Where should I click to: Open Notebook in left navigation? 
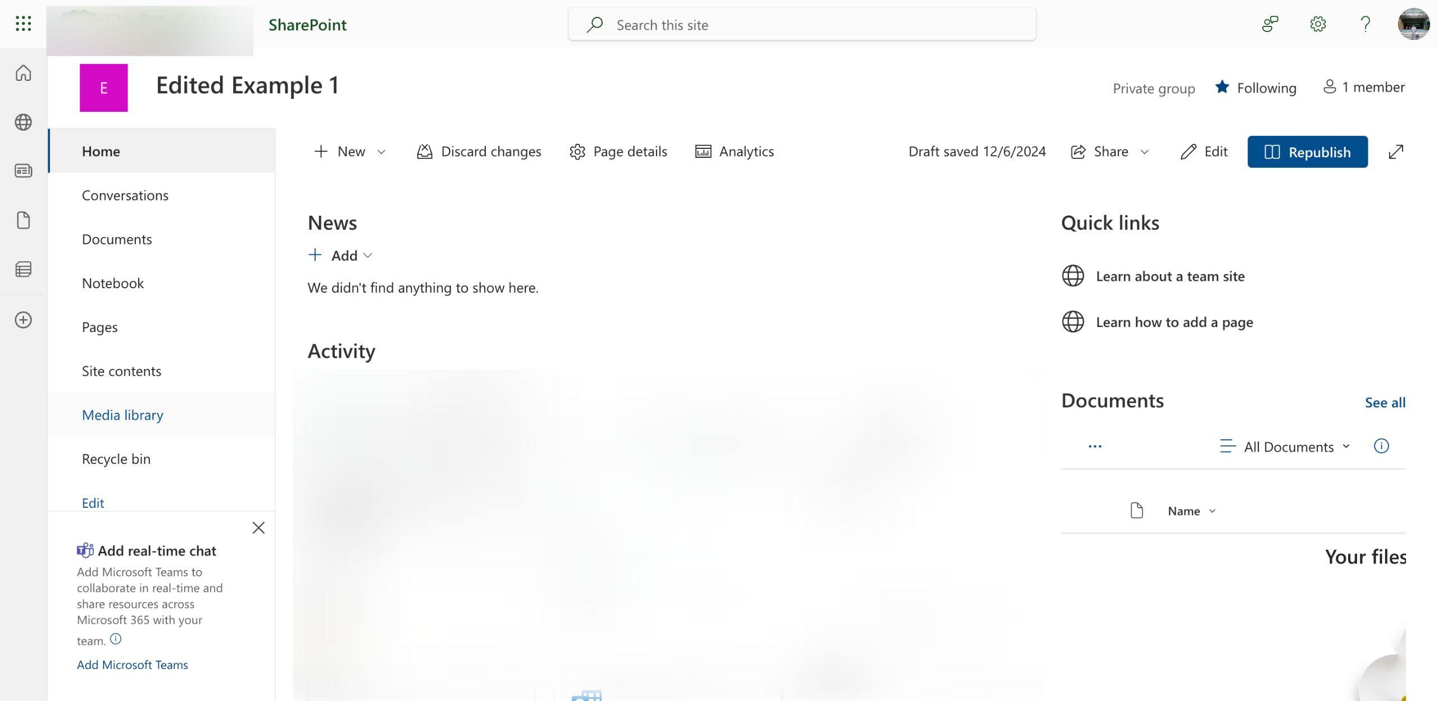pyautogui.click(x=162, y=283)
